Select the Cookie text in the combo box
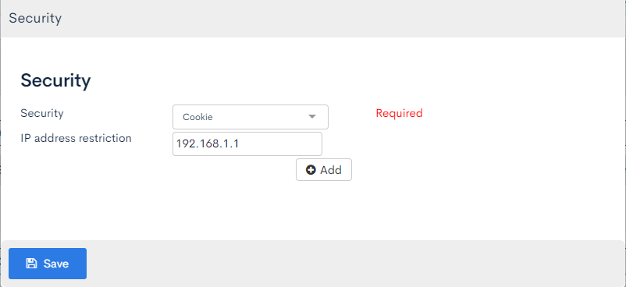 (x=197, y=117)
